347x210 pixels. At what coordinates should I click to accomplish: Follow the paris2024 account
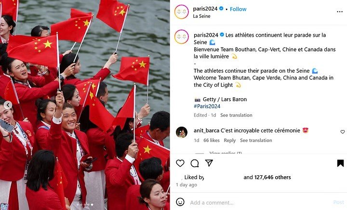point(238,9)
